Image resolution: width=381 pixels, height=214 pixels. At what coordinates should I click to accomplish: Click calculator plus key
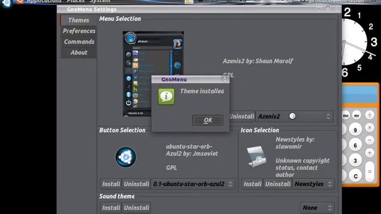pos(370,153)
